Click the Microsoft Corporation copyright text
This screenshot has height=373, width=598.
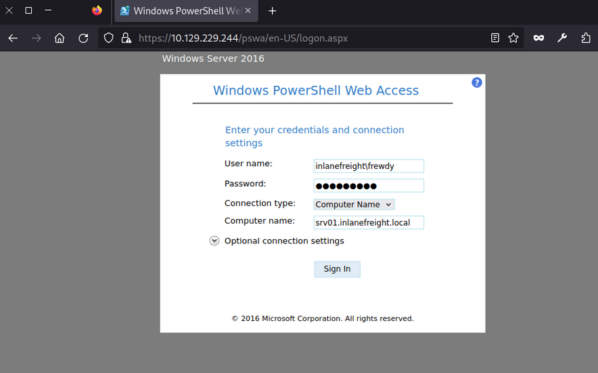pyautogui.click(x=323, y=318)
